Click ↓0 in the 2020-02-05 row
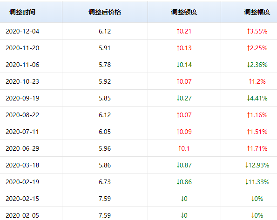 184,215
